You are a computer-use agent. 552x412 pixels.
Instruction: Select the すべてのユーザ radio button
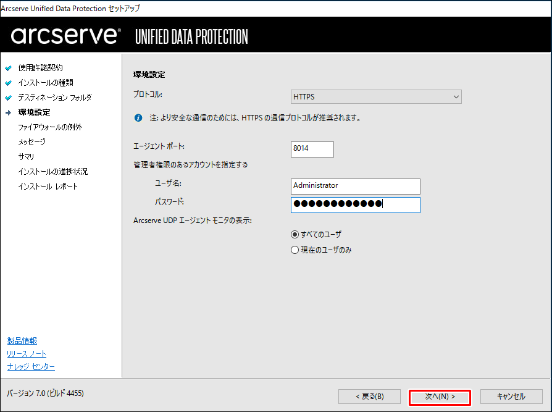pyautogui.click(x=295, y=235)
